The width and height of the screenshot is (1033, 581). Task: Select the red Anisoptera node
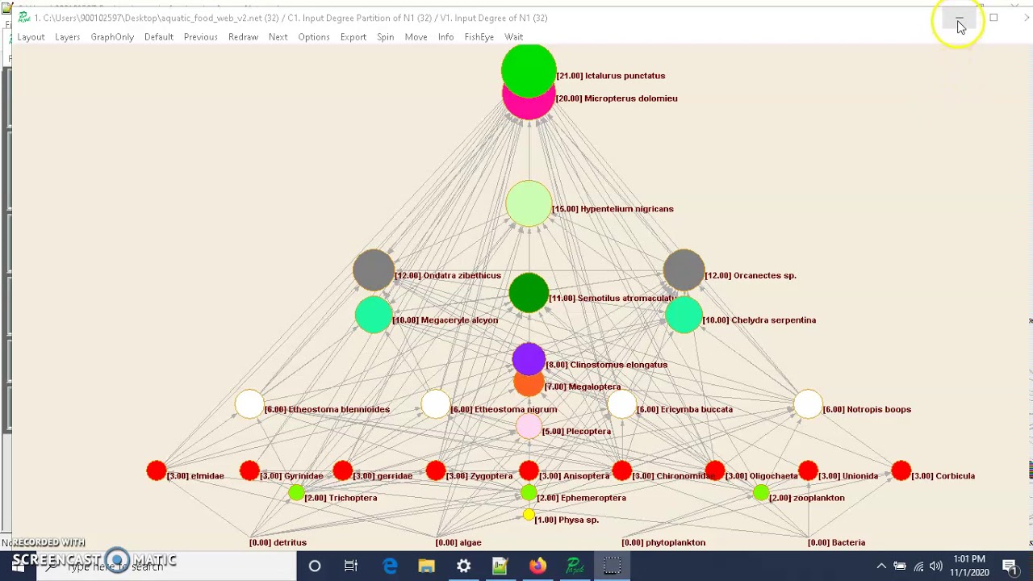click(x=529, y=470)
